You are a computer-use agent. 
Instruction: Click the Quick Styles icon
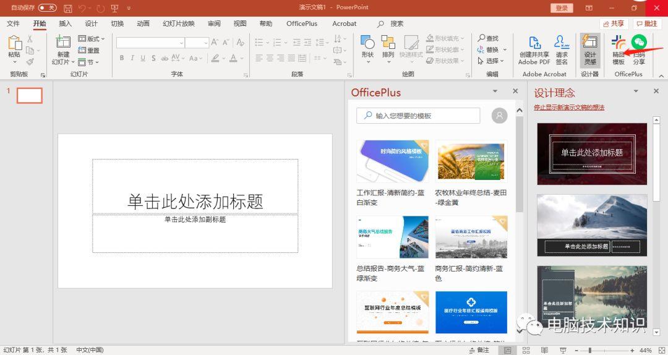click(x=411, y=42)
